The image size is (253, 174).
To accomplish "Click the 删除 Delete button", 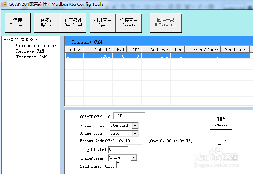I will point(221,122).
